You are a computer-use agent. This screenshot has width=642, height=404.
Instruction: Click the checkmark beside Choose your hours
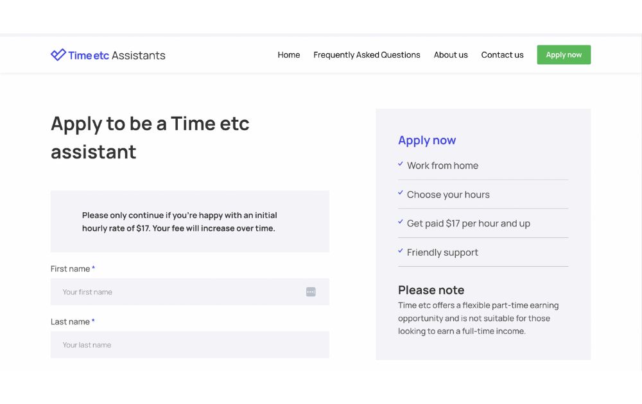pos(401,193)
